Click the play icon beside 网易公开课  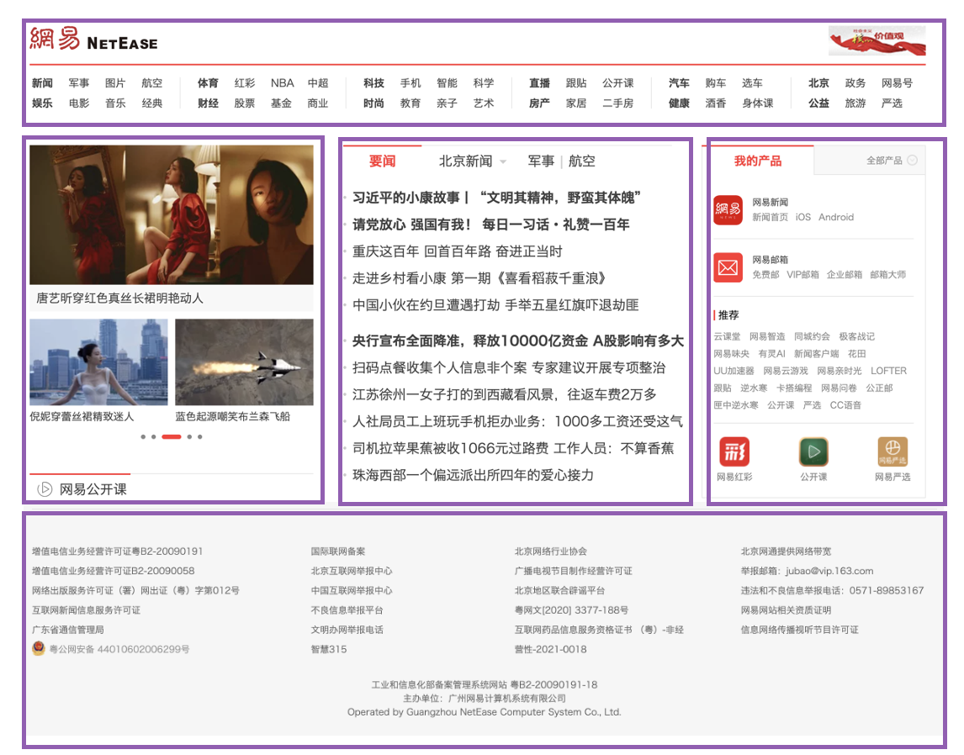[x=45, y=489]
